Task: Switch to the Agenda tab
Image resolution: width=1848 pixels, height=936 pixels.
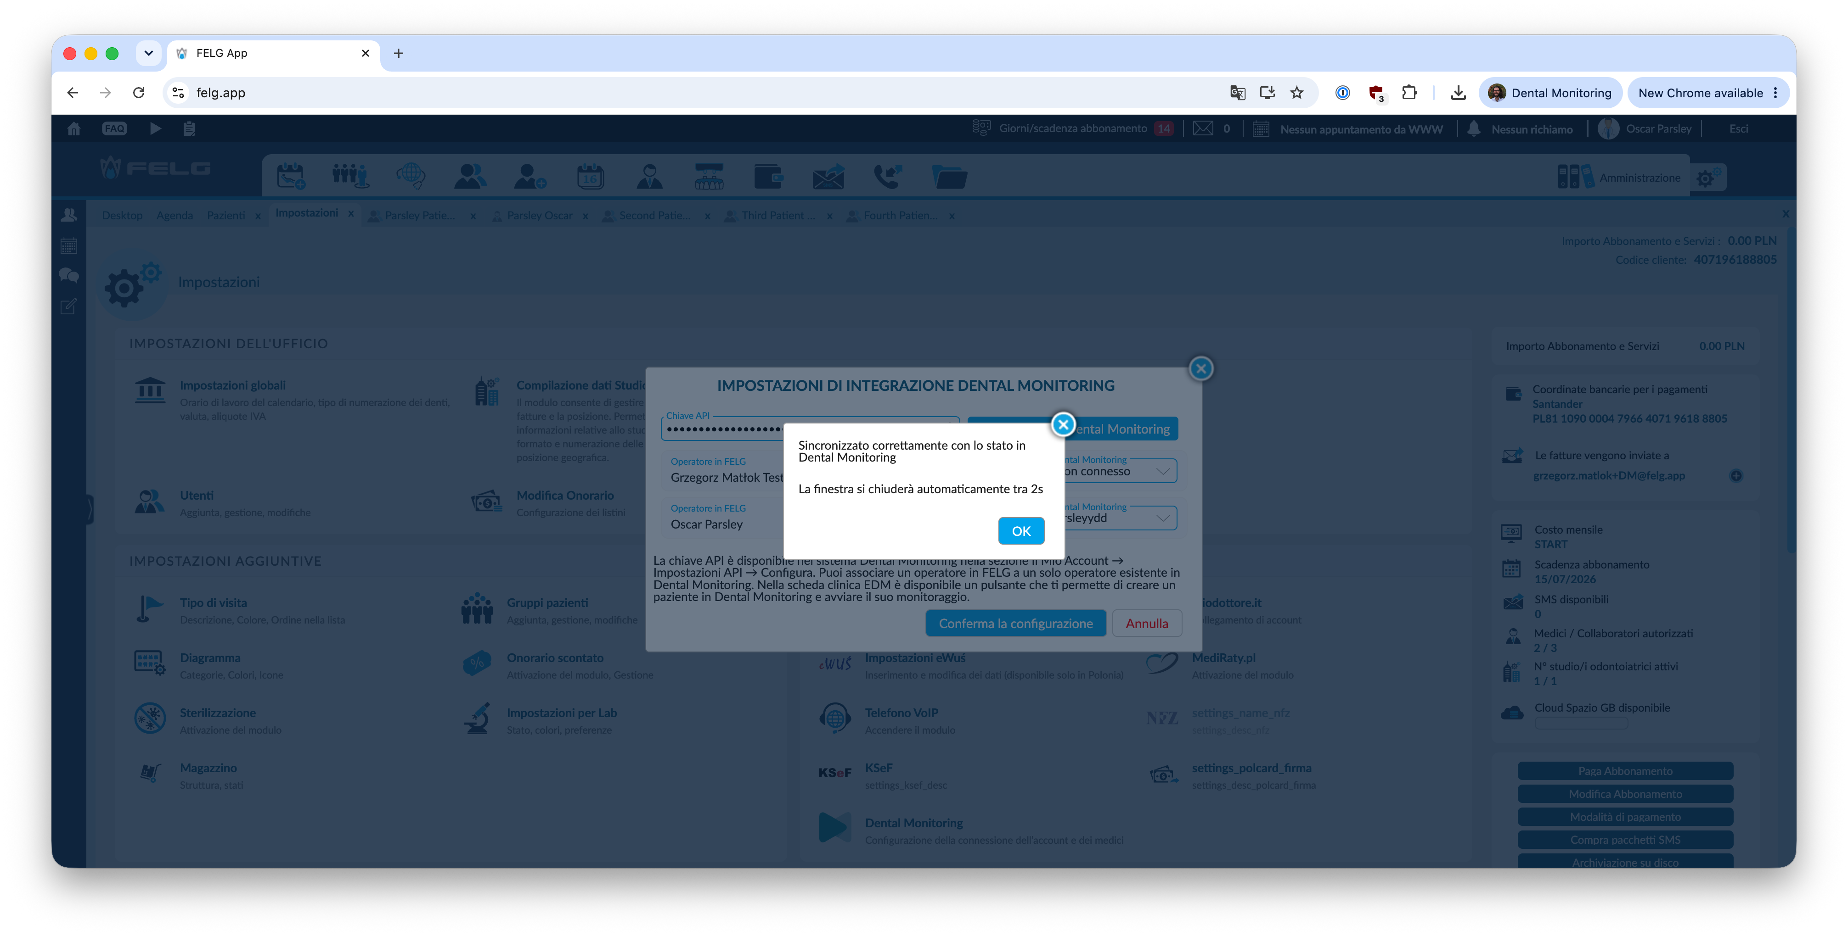Action: (175, 215)
